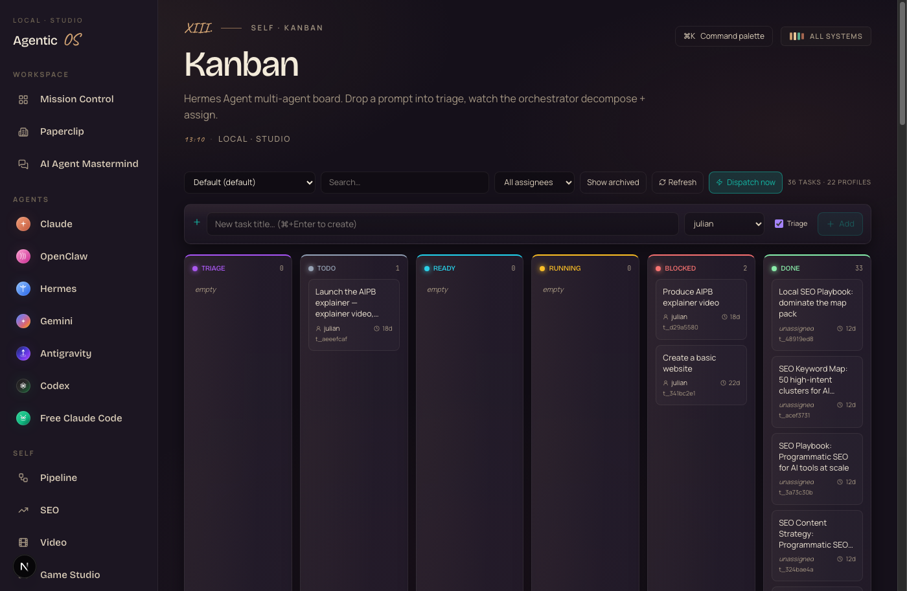
Task: Select the Claude agent avatar
Action: 23,224
